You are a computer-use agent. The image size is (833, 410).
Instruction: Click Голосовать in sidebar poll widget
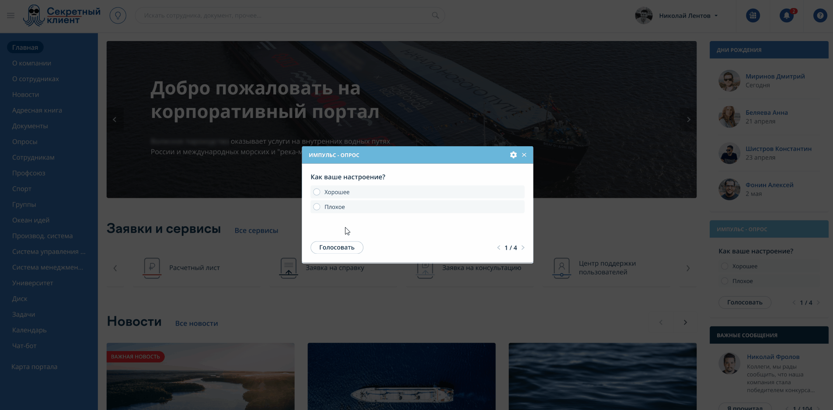point(745,303)
